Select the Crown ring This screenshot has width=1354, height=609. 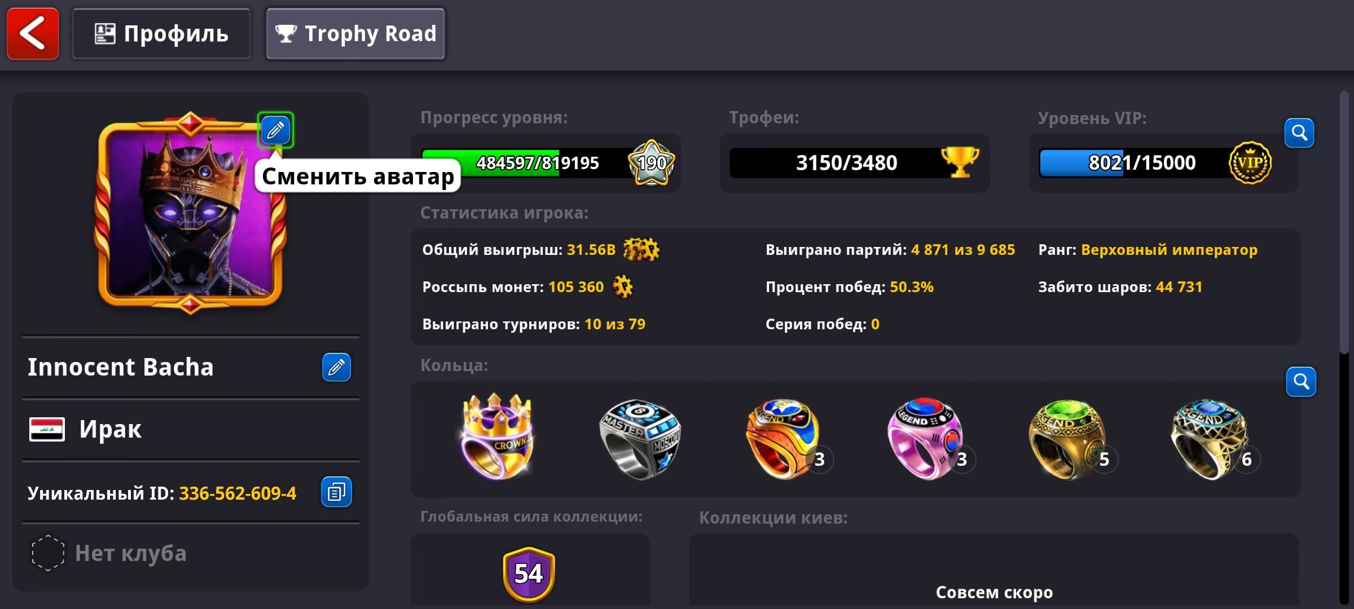496,437
